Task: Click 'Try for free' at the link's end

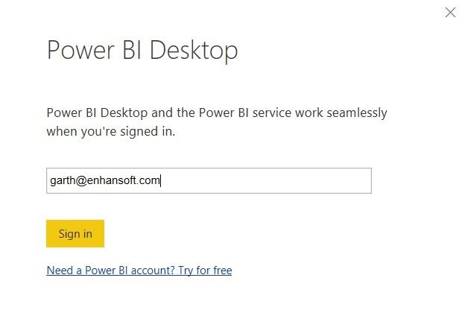Action: tap(205, 271)
